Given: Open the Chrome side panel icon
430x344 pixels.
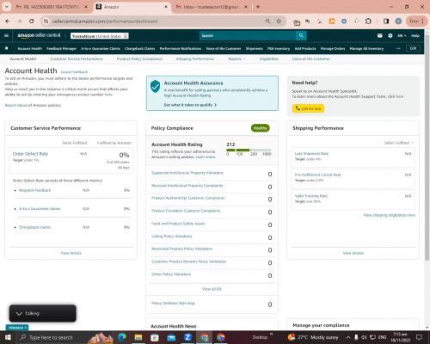Looking at the screenshot, I should (386, 21).
